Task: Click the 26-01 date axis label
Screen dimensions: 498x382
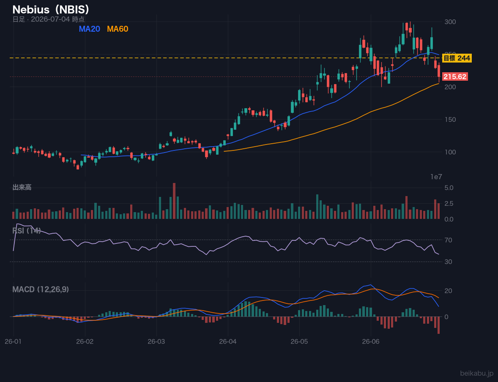Action: tap(14, 342)
